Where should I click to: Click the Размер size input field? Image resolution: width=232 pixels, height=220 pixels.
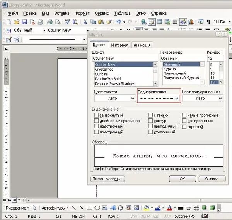tap(215, 58)
